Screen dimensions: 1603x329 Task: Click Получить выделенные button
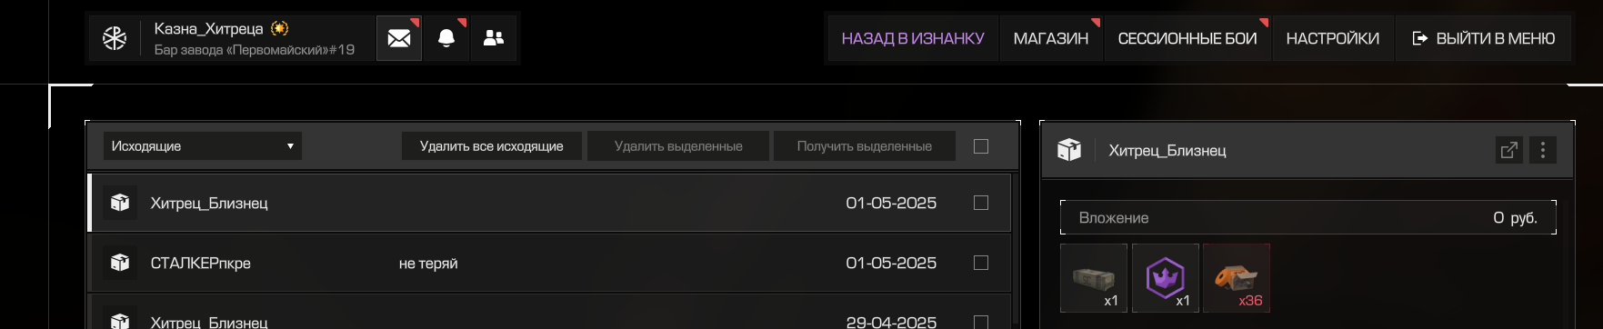[865, 146]
